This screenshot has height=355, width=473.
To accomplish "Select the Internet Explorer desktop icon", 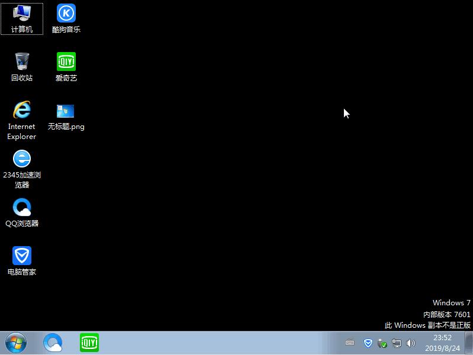I will 22,120.
